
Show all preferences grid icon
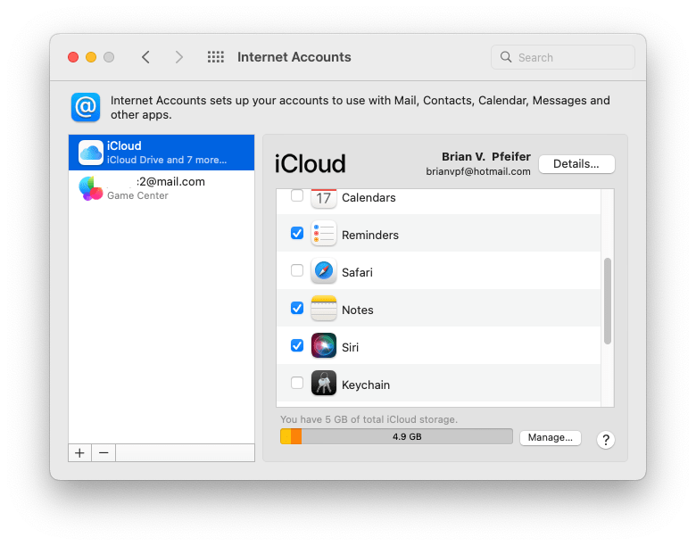215,57
